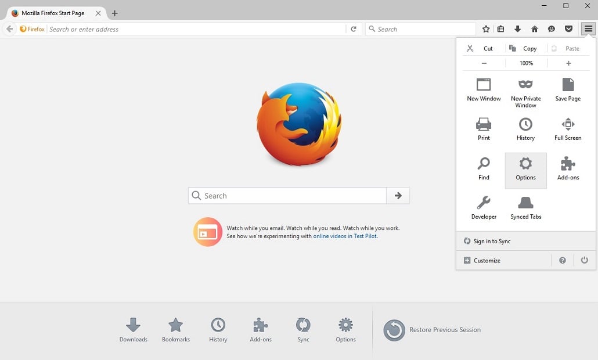Select Print in the menu panel

tap(484, 129)
